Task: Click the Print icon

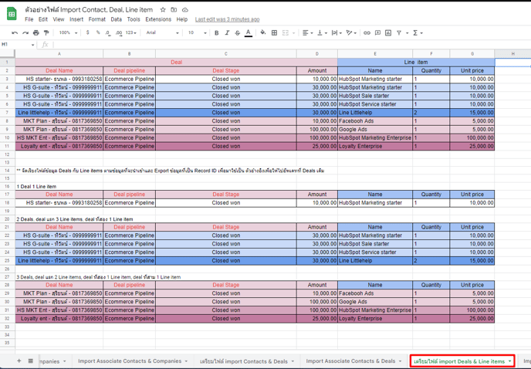Action: 36,33
